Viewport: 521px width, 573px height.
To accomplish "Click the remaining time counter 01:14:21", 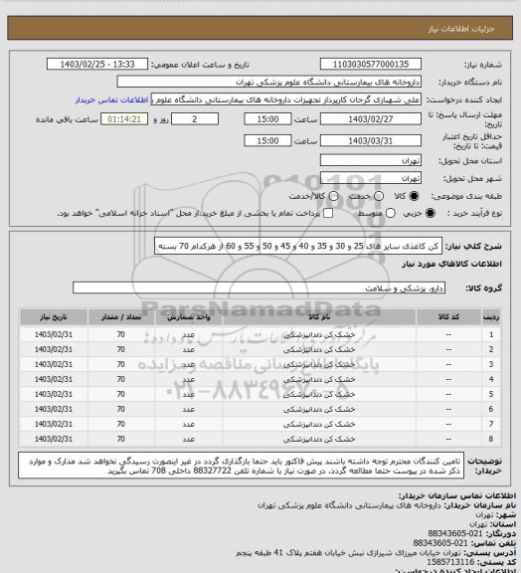I will [x=124, y=119].
